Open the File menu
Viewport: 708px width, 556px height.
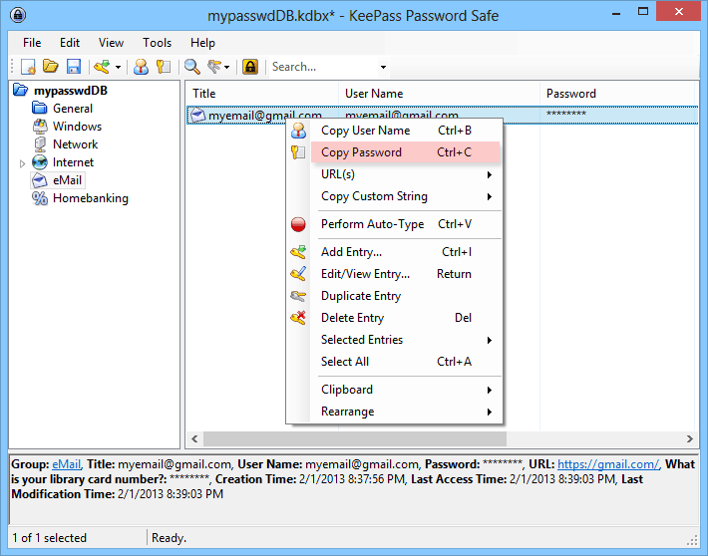[x=32, y=43]
